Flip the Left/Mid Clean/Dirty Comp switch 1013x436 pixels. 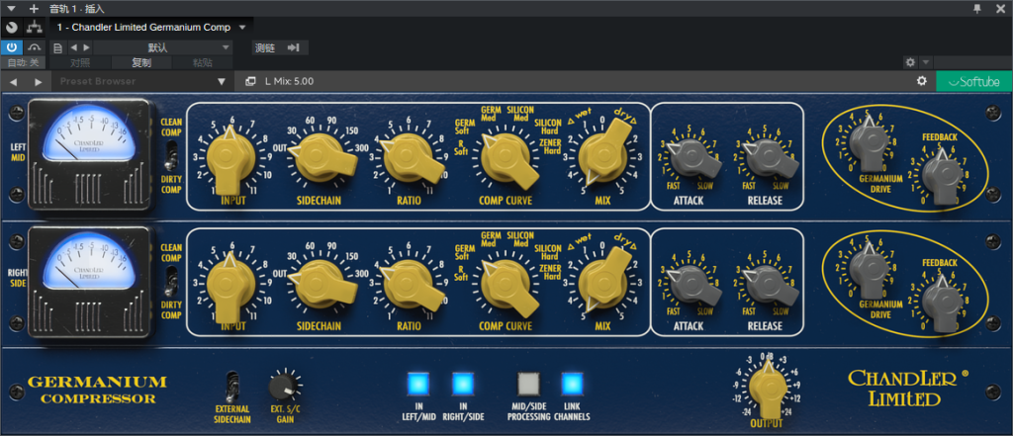click(x=170, y=155)
